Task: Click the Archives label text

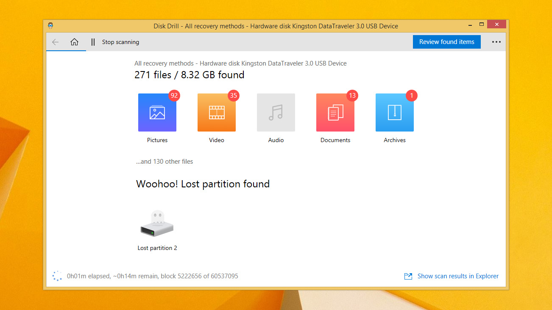Action: 395,140
